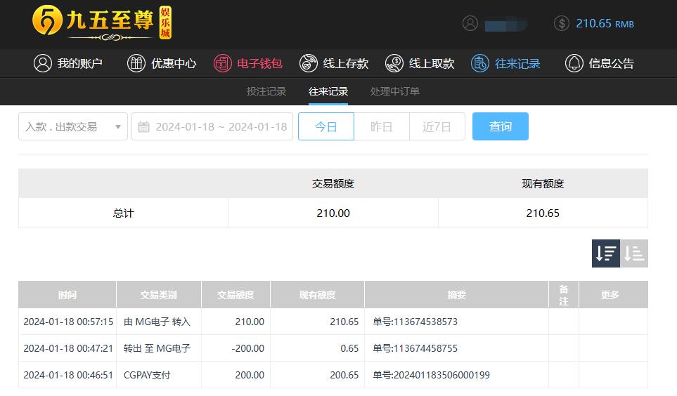Click time 2024-01-18 00:47:21
The width and height of the screenshot is (677, 396).
coord(68,348)
